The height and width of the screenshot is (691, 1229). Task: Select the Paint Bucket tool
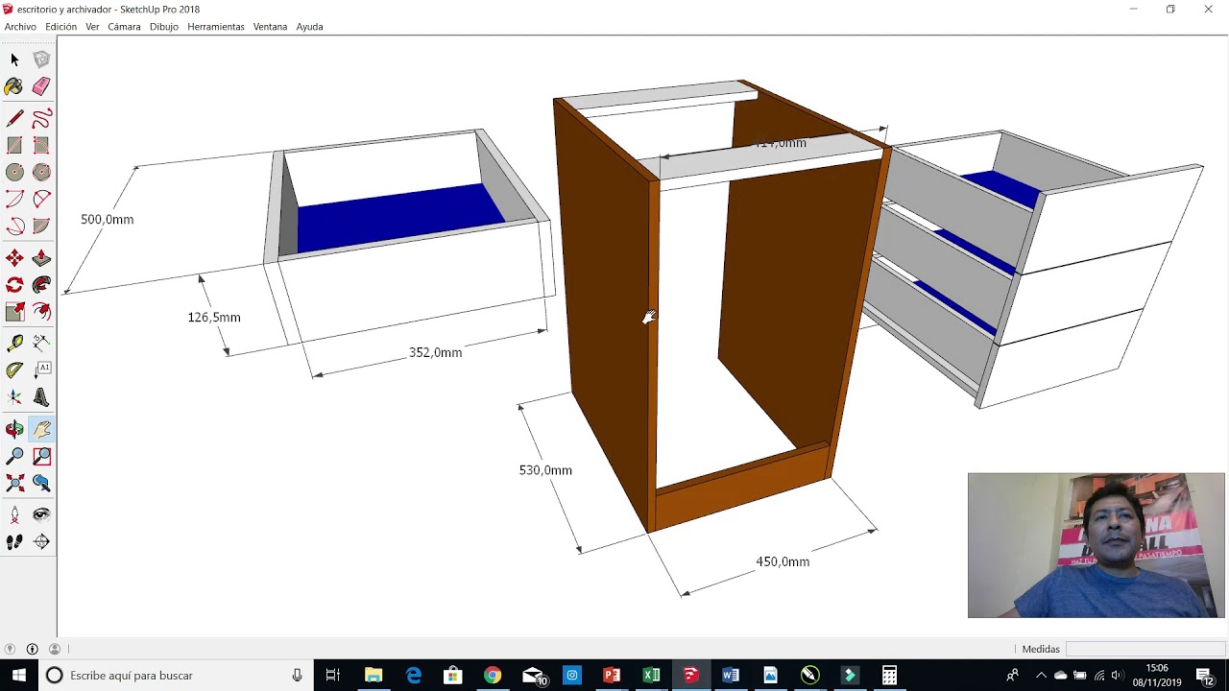pos(14,87)
